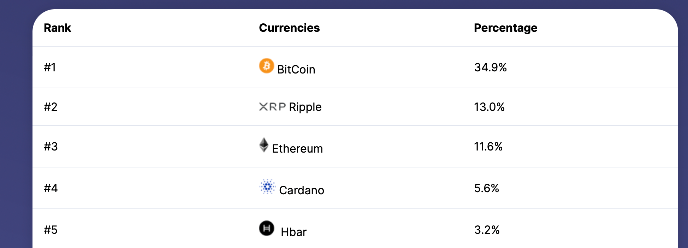Click the #1 rank cell

pos(50,67)
